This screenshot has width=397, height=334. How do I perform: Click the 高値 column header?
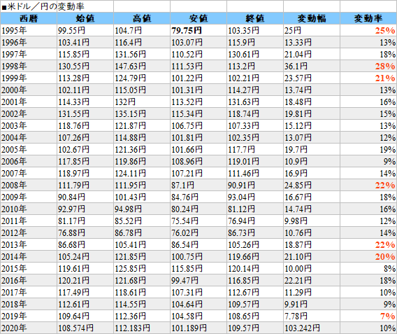142,18
